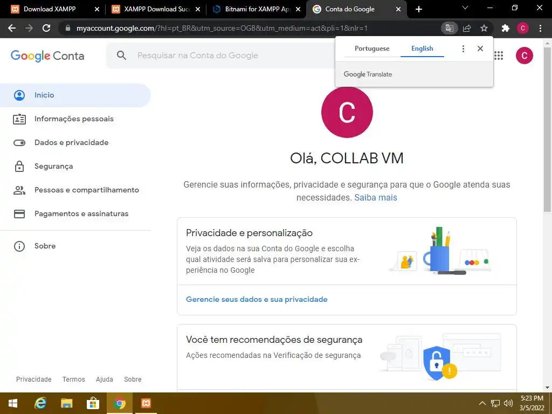Viewport: 552px width, 414px height.
Task: Open the taskbar clock and date
Action: click(x=532, y=403)
